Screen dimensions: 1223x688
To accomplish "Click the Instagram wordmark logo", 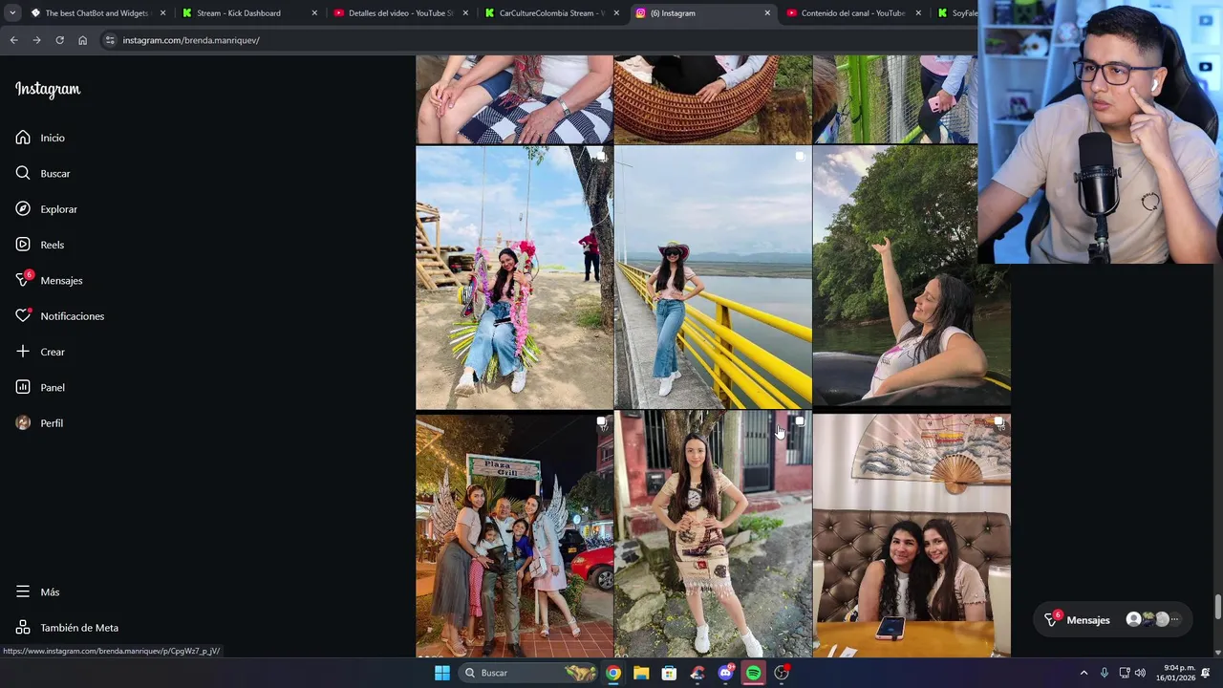I will 48,89.
